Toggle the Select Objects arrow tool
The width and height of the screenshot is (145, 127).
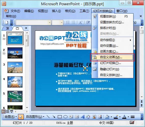tap(21, 117)
